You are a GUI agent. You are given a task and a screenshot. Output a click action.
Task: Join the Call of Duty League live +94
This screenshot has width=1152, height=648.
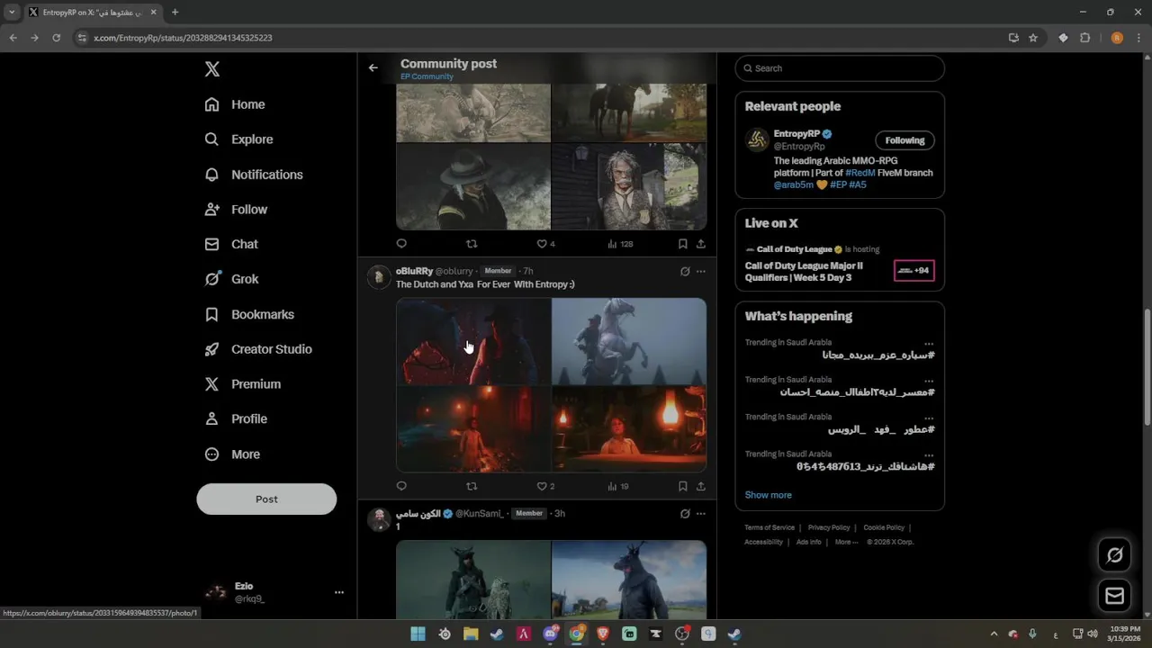(x=914, y=270)
